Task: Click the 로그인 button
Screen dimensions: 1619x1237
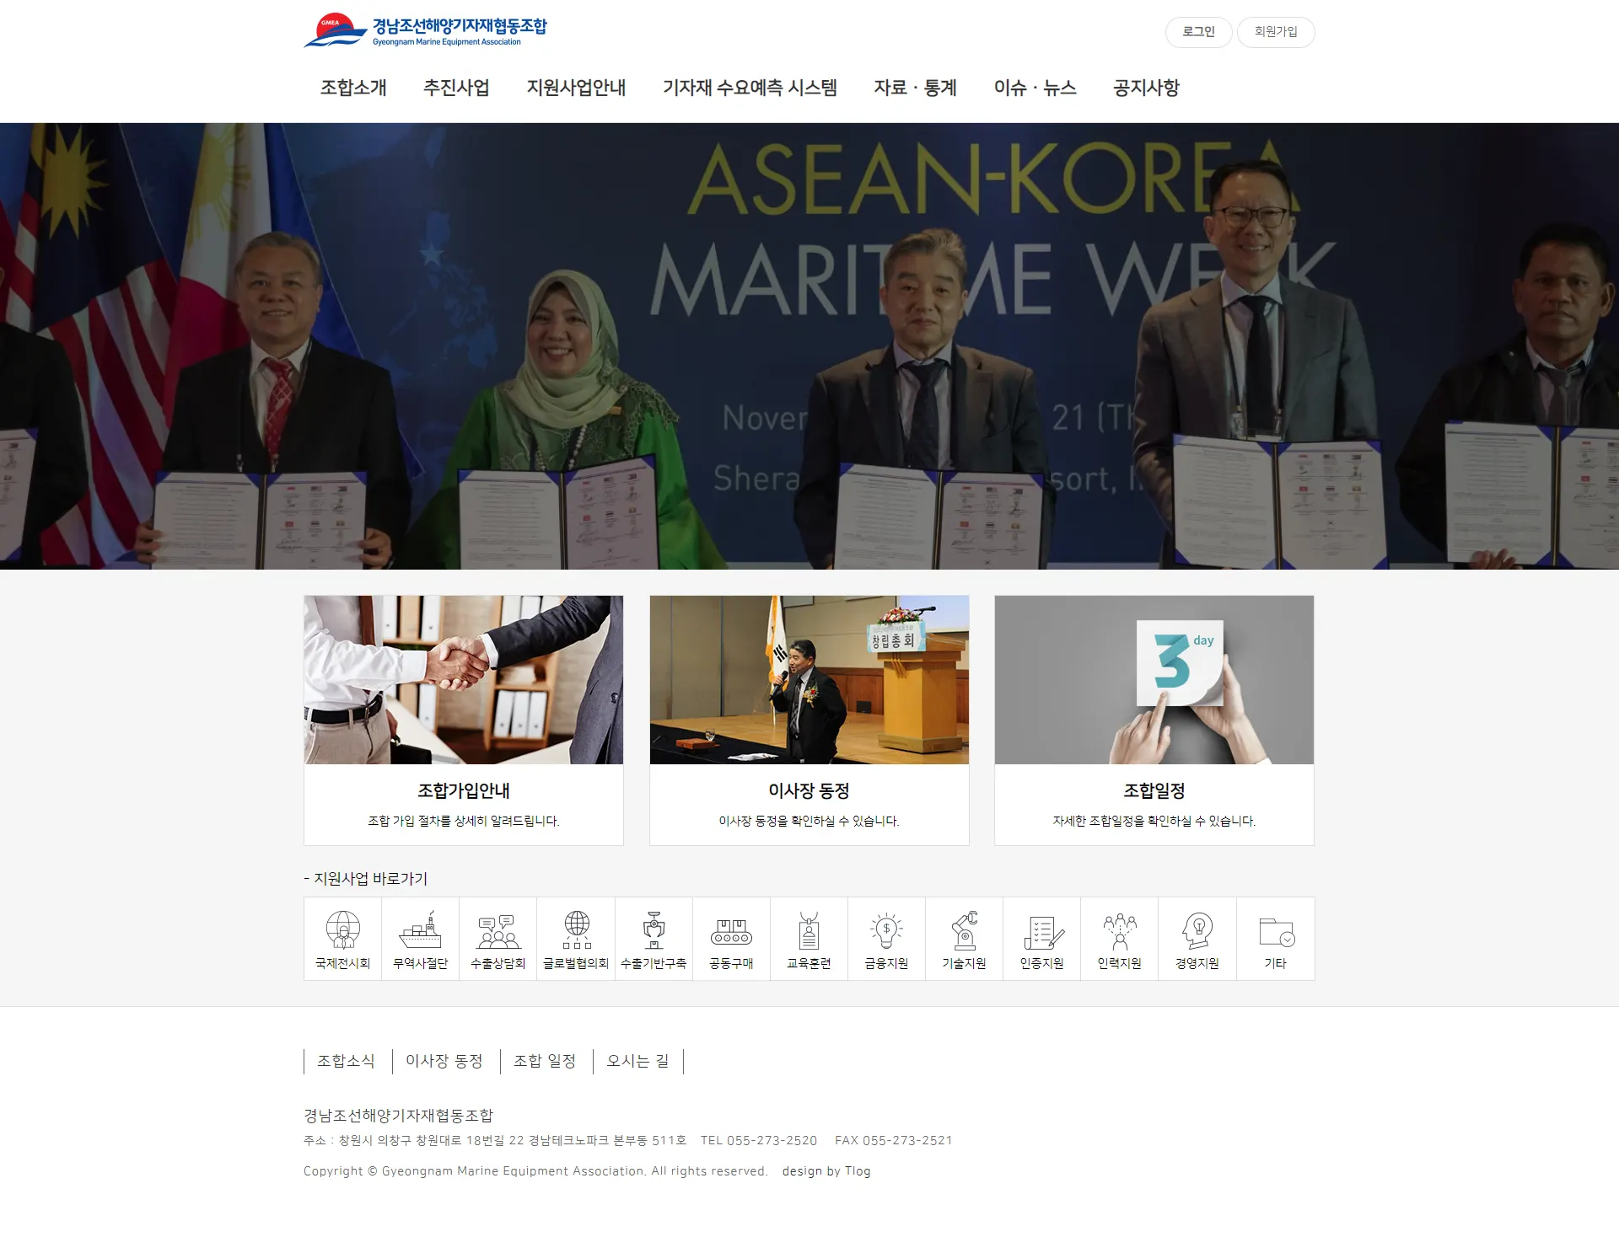Action: coord(1198,32)
